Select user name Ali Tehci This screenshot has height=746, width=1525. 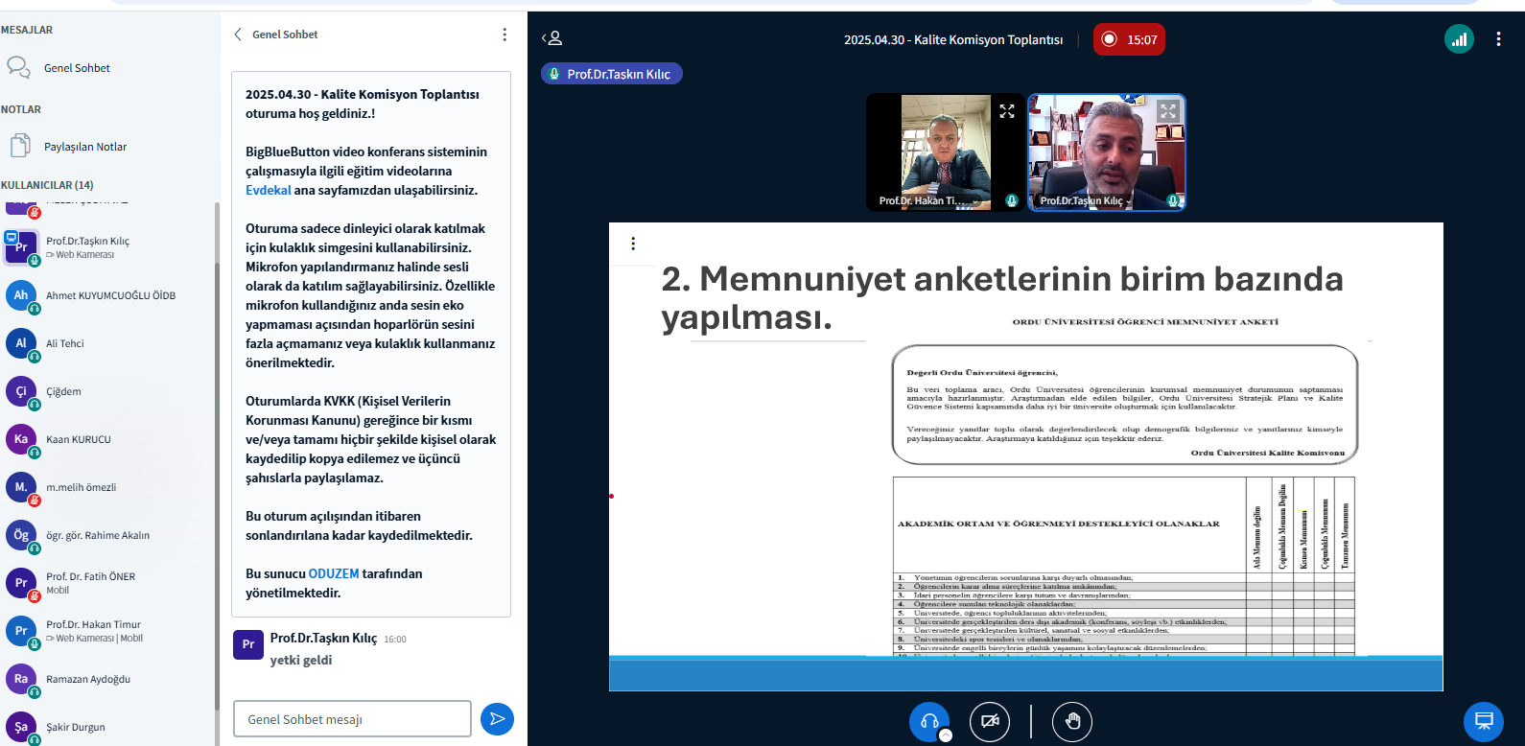(65, 343)
